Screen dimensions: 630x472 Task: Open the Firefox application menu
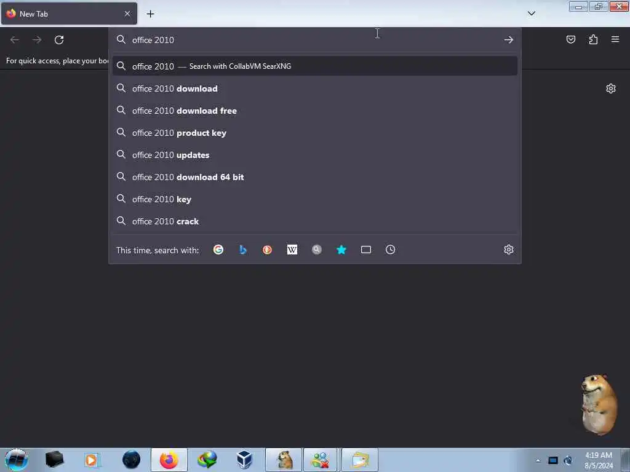coord(615,39)
